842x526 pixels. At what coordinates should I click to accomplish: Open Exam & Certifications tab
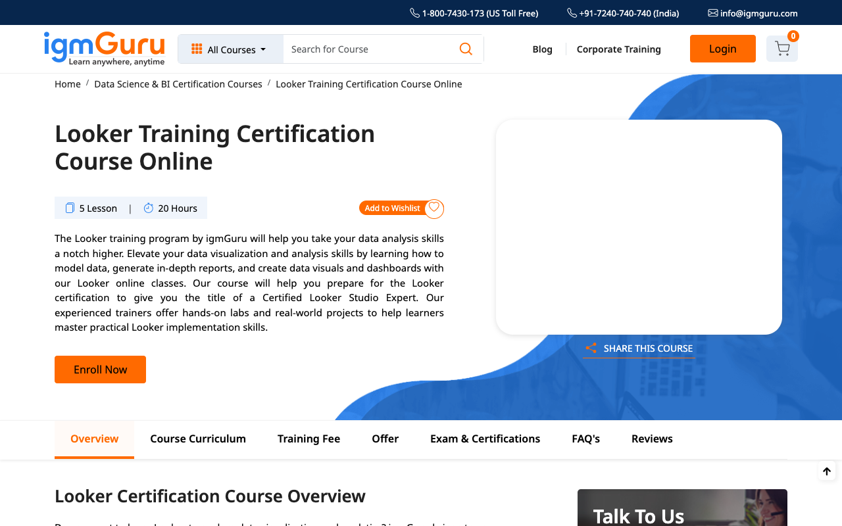[485, 439]
